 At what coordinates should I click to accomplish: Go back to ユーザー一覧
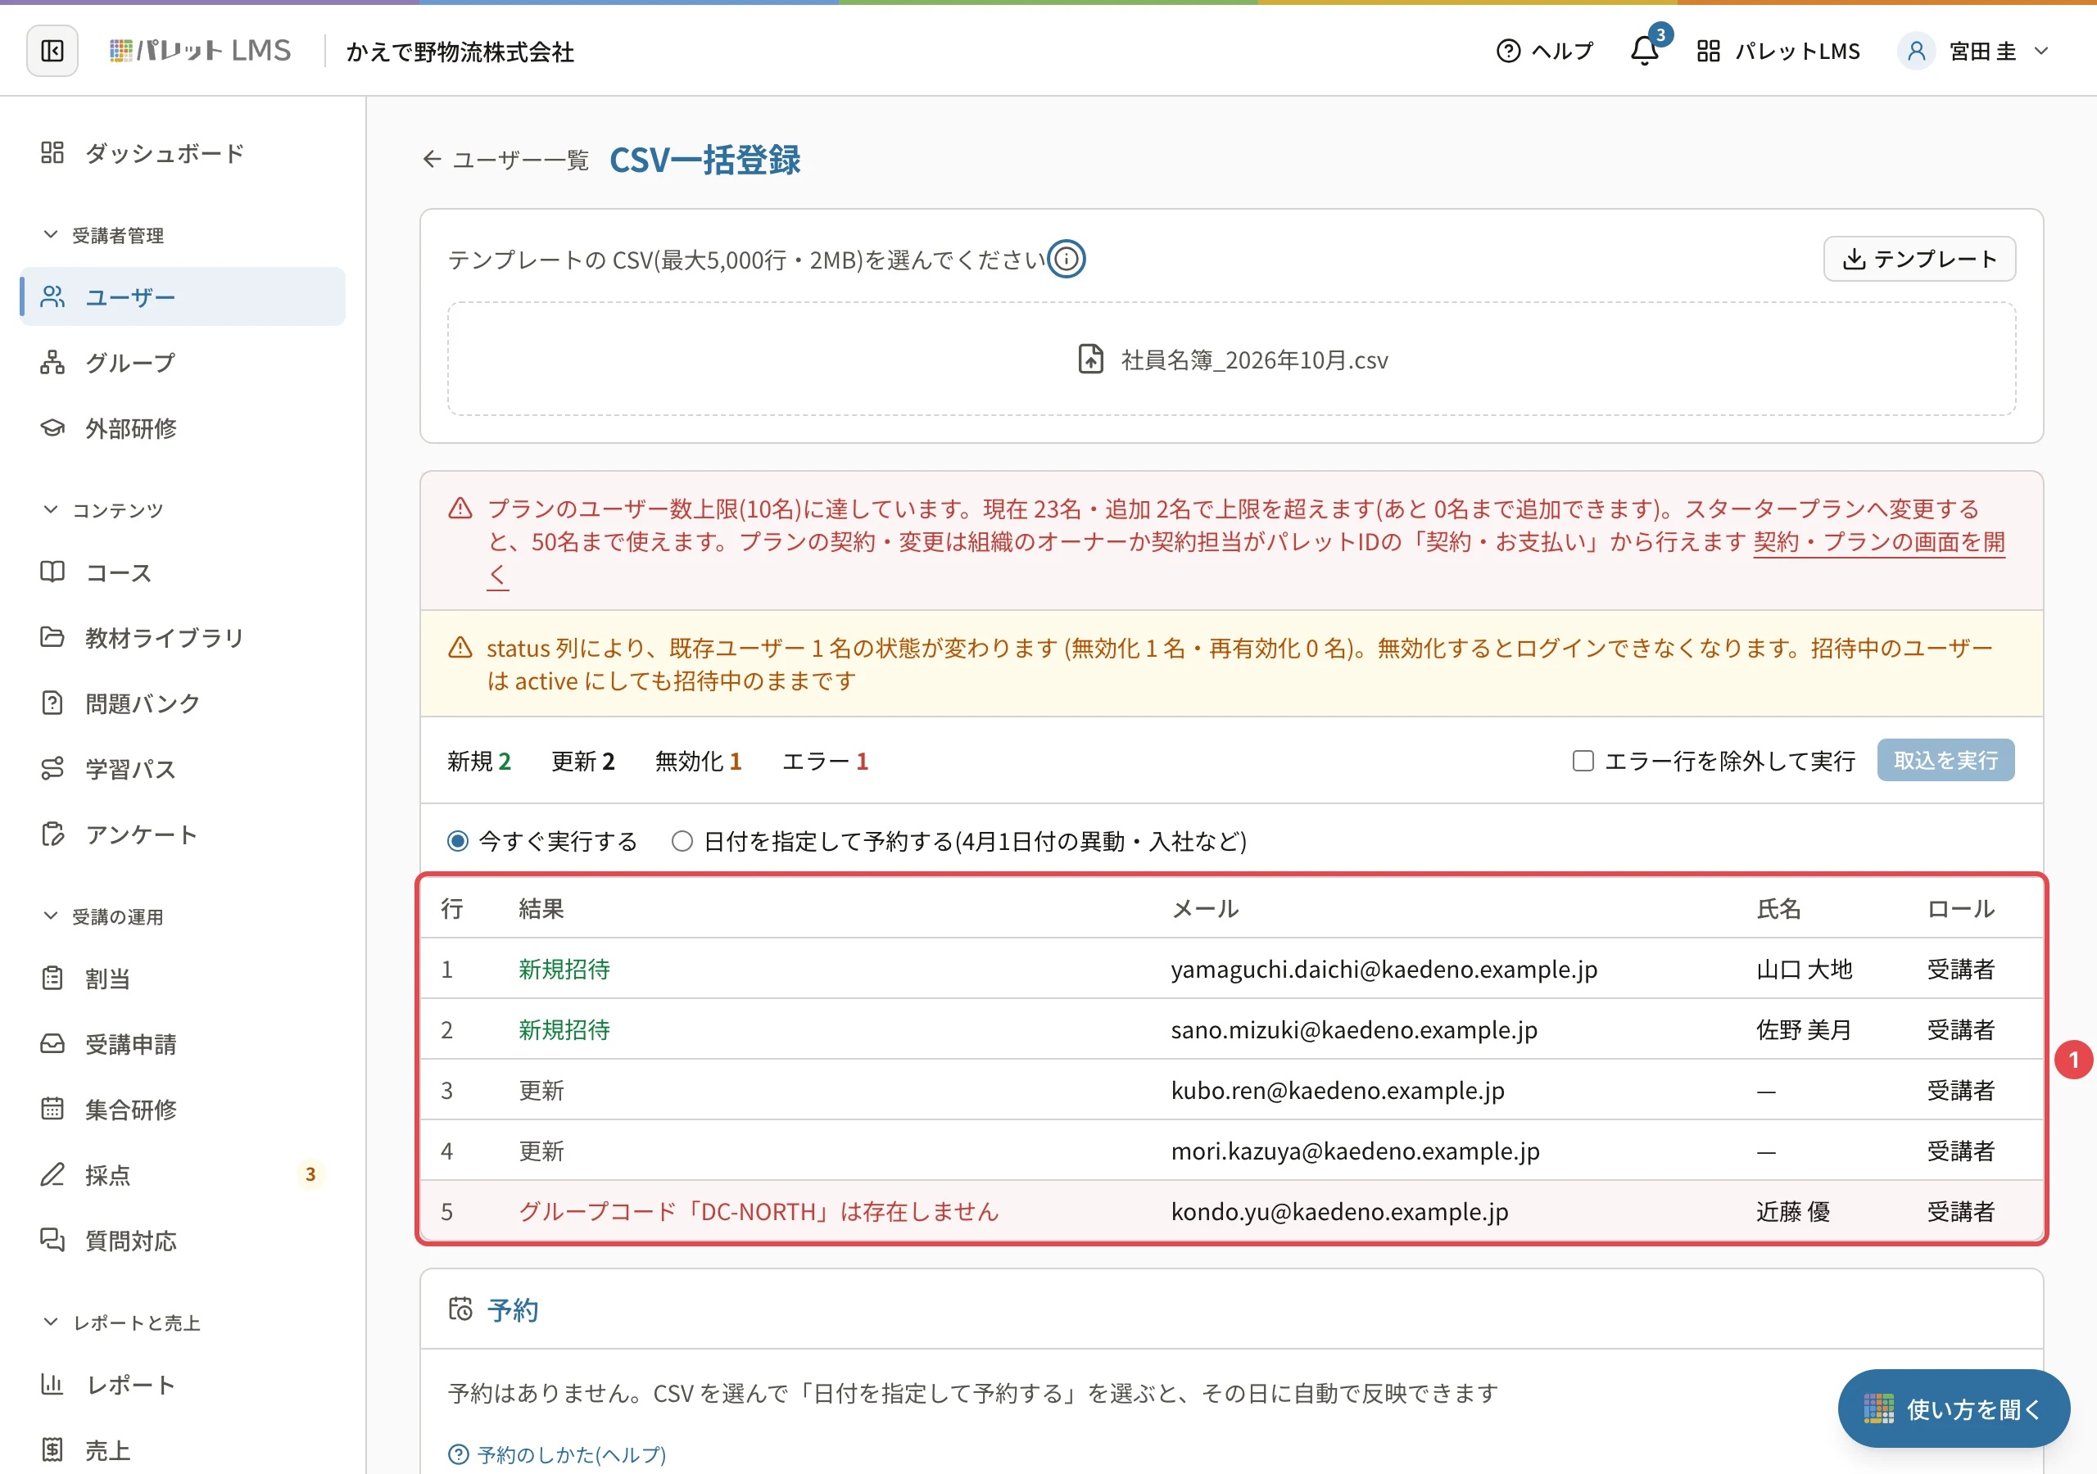(x=505, y=160)
